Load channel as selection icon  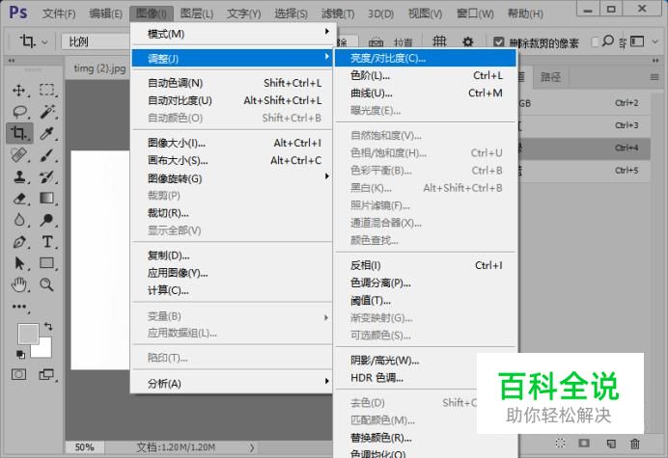560,444
